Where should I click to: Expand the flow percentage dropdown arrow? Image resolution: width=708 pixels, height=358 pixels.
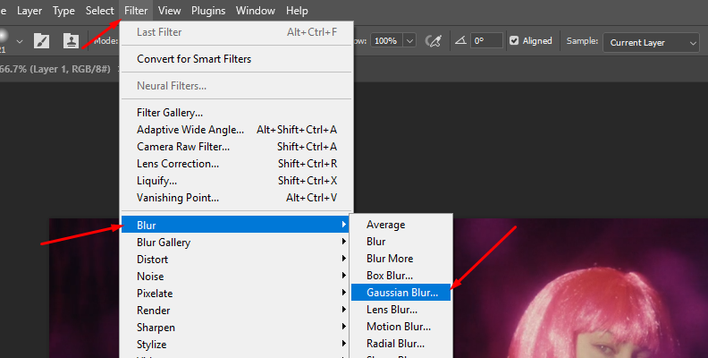tap(409, 40)
